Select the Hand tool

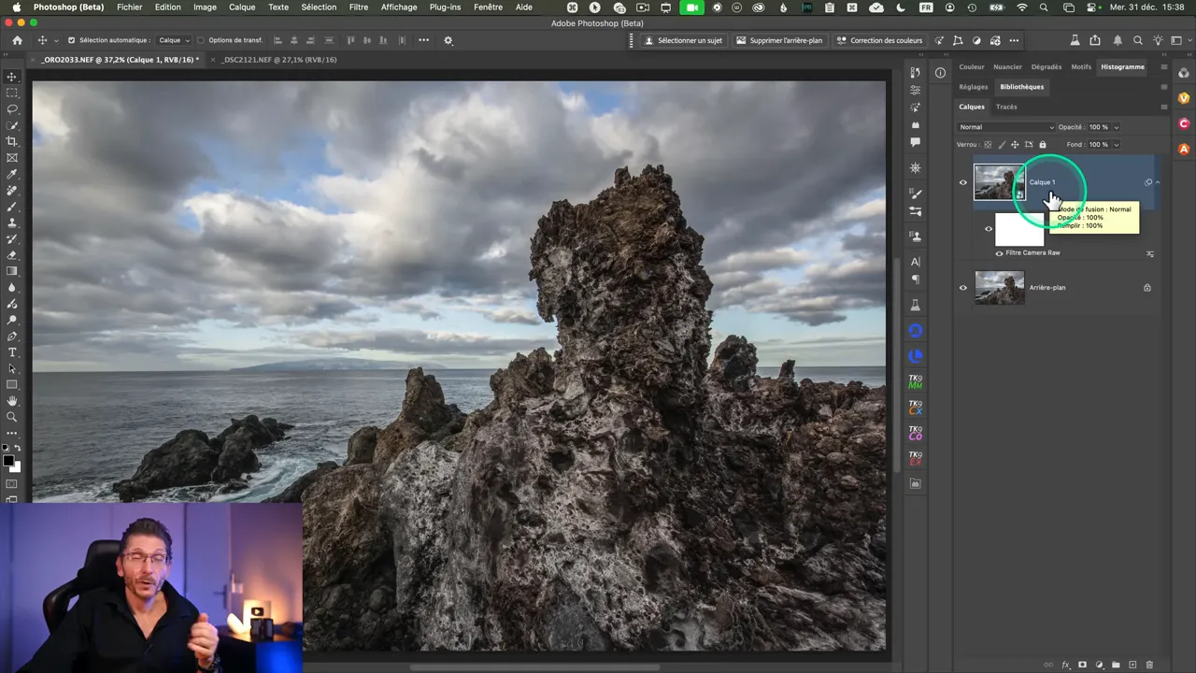(12, 402)
